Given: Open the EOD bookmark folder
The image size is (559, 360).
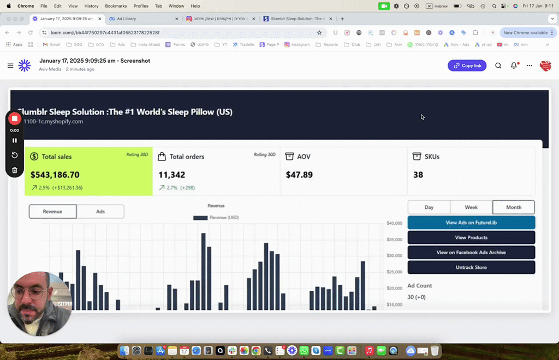Looking at the screenshot, I should (74, 45).
